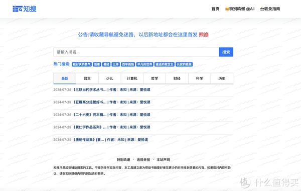The height and width of the screenshot is (191, 301).
Task: Select the 被讨厌的勇气 hot search tag
Action: tap(82, 64)
